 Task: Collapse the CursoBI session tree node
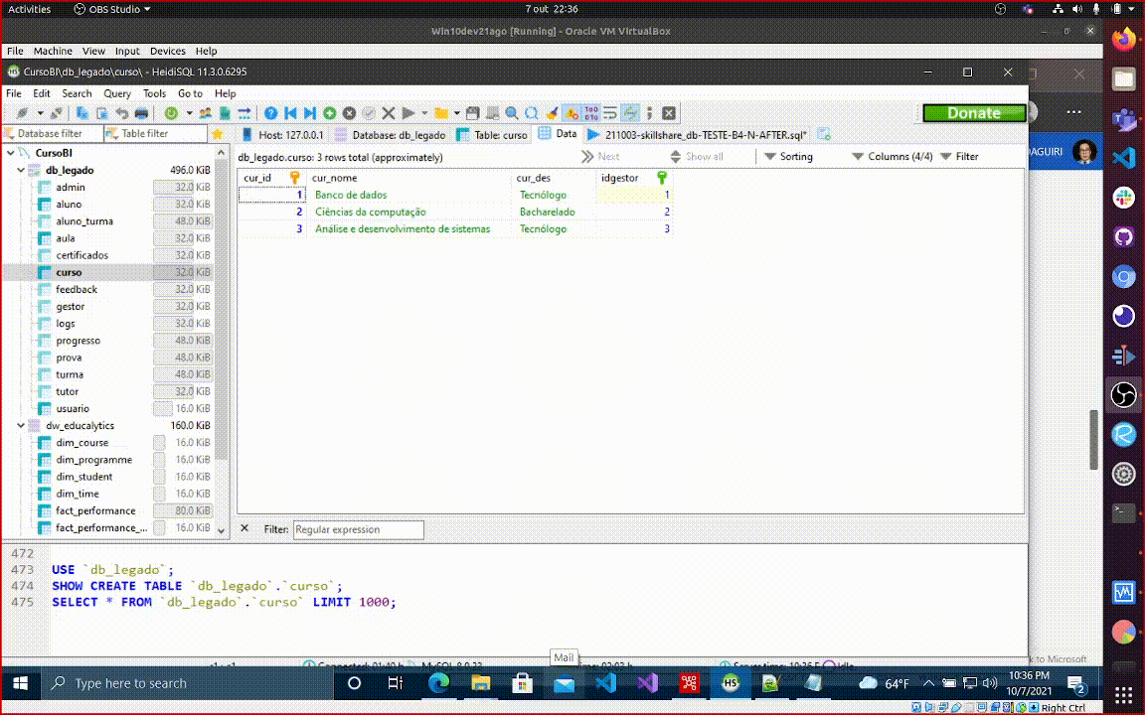pyautogui.click(x=10, y=153)
